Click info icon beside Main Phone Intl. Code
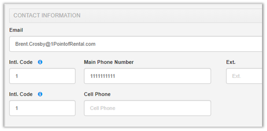267x131 pixels. click(40, 62)
